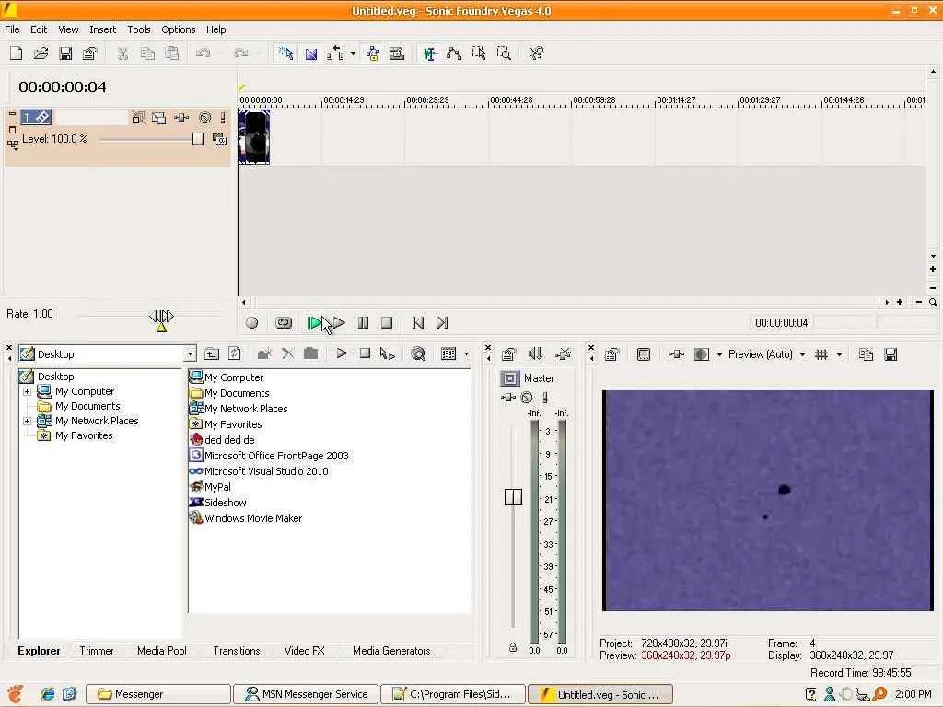Start recording with the Record button
The image size is (943, 707).
[252, 323]
